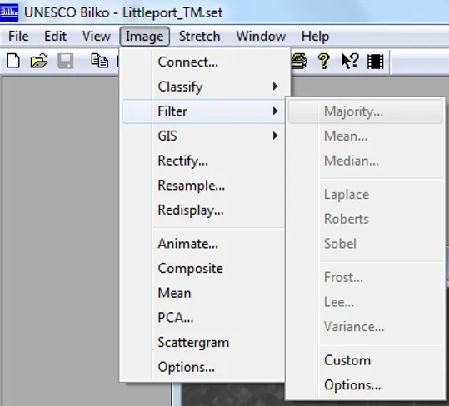The height and width of the screenshot is (406, 449).
Task: Close the open Image menu
Action: pyautogui.click(x=145, y=37)
